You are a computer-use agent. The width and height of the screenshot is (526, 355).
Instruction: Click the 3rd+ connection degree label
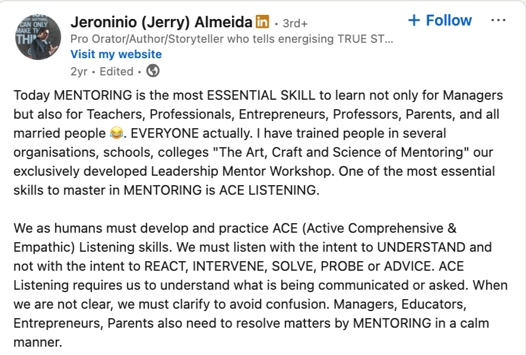coord(295,23)
